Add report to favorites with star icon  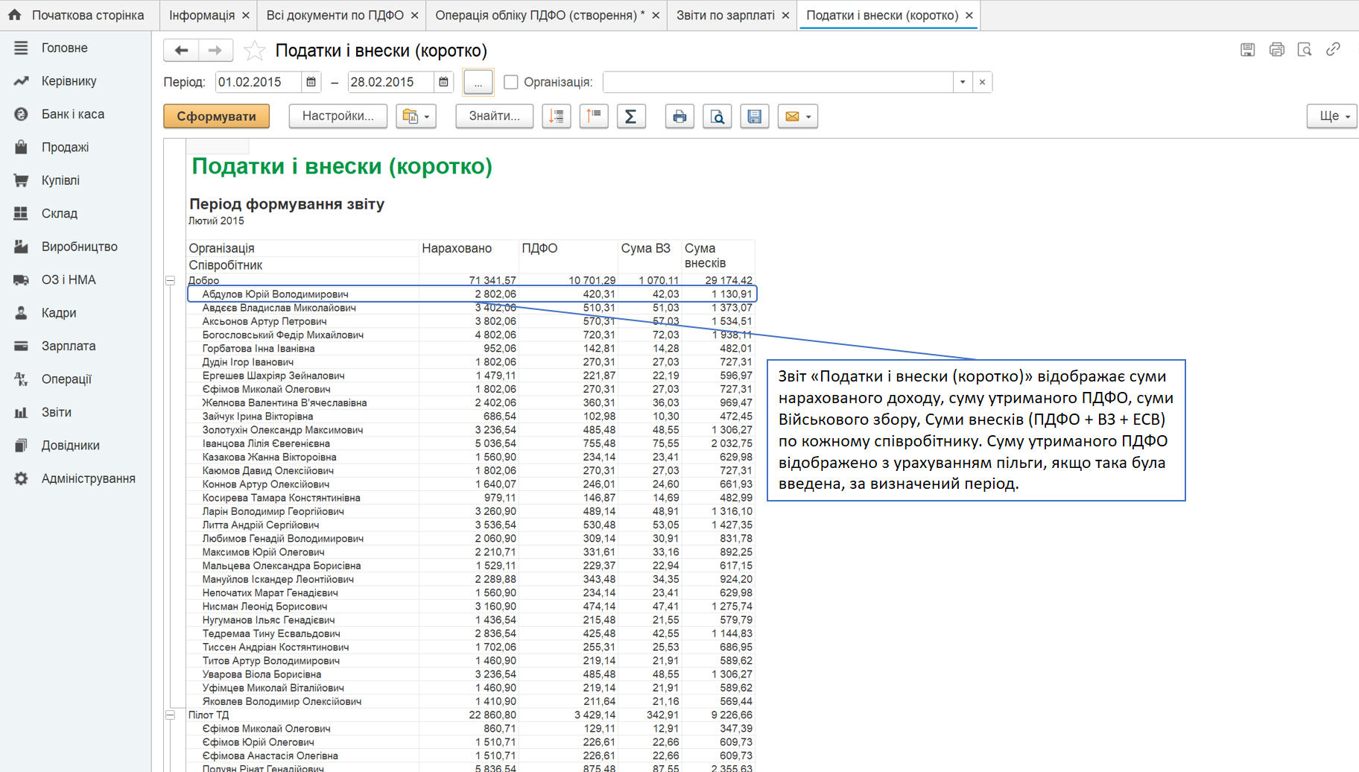[x=254, y=50]
